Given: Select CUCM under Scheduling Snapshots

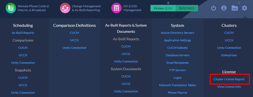Looking at the screenshot, I should (23, 78).
